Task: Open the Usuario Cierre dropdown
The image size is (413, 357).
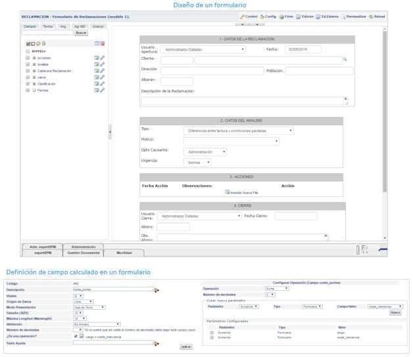Action: (x=199, y=216)
